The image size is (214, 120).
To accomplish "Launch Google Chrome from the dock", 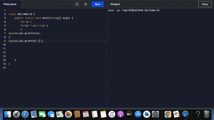I will coord(168,114).
